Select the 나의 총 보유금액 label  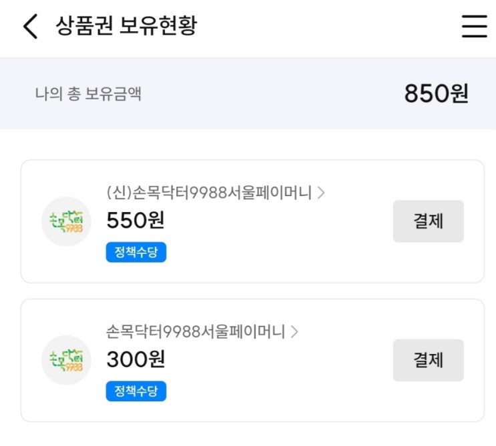(88, 94)
